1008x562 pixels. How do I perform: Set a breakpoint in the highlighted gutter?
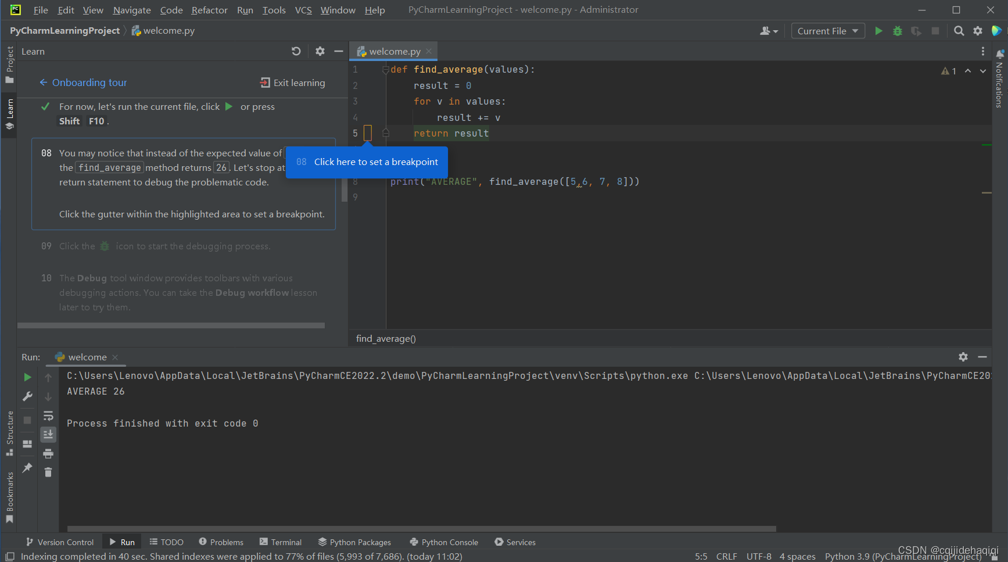click(x=368, y=133)
